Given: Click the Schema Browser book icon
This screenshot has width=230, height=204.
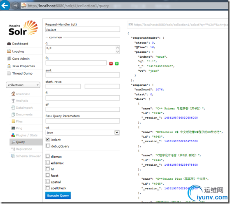Looking at the screenshot, I should [x=13, y=156].
